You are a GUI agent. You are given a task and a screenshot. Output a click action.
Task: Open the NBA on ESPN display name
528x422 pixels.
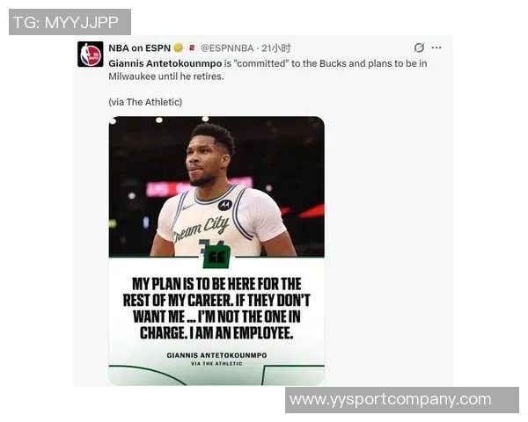coord(139,48)
